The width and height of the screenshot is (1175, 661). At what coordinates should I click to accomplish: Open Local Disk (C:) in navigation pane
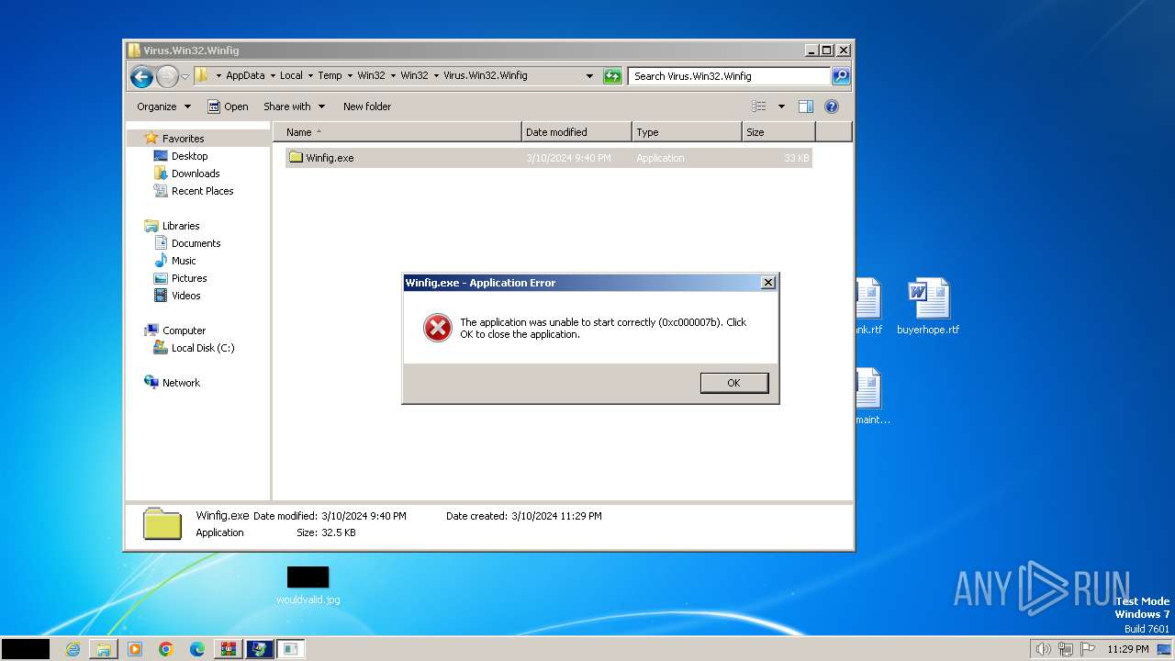203,348
